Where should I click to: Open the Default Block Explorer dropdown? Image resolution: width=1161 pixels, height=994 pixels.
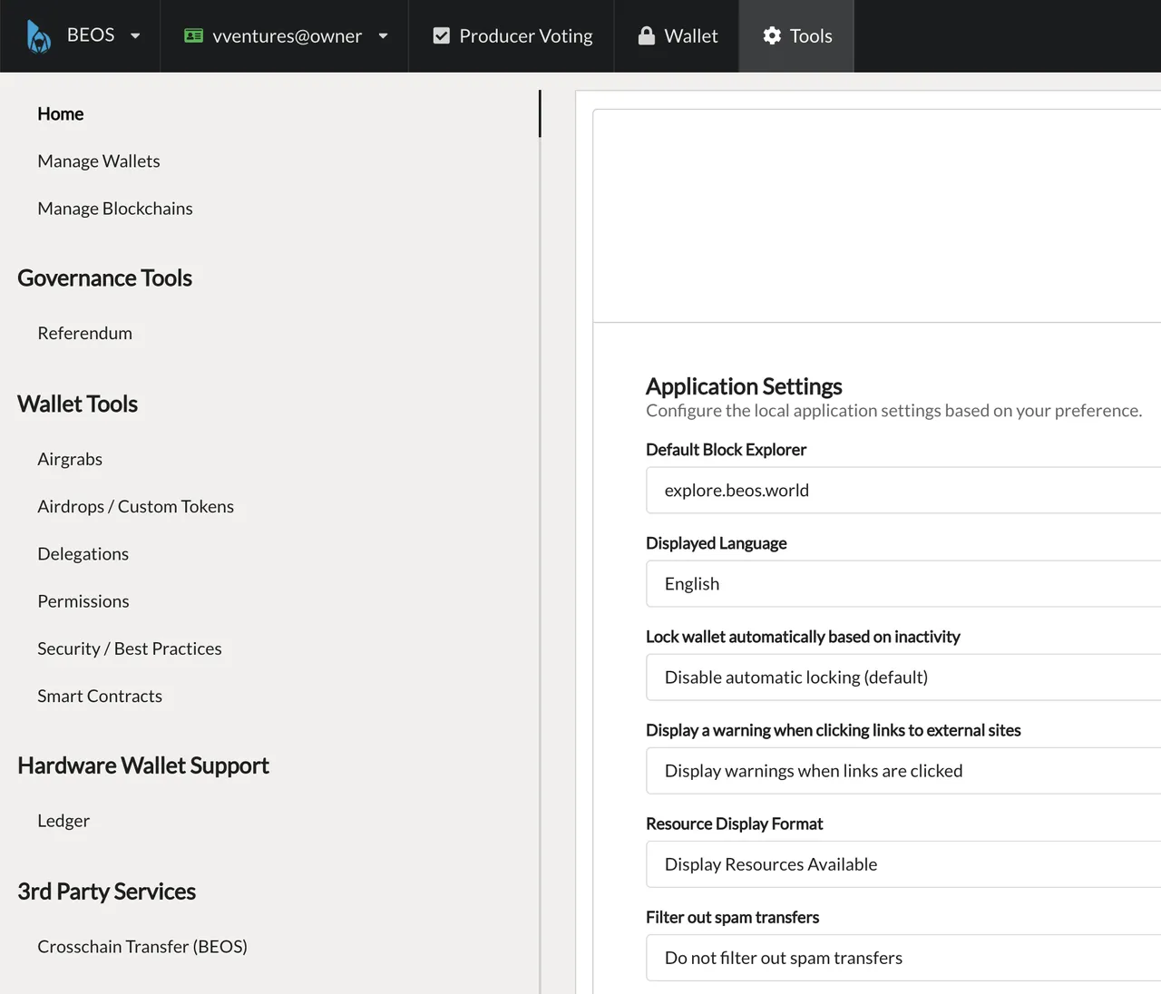click(903, 491)
